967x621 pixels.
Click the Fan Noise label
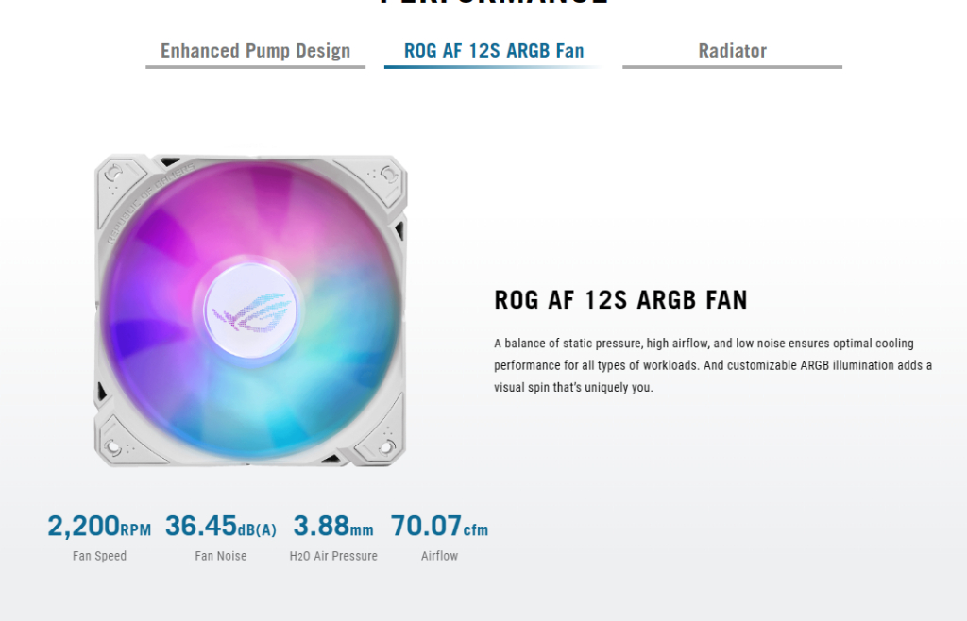(x=220, y=556)
